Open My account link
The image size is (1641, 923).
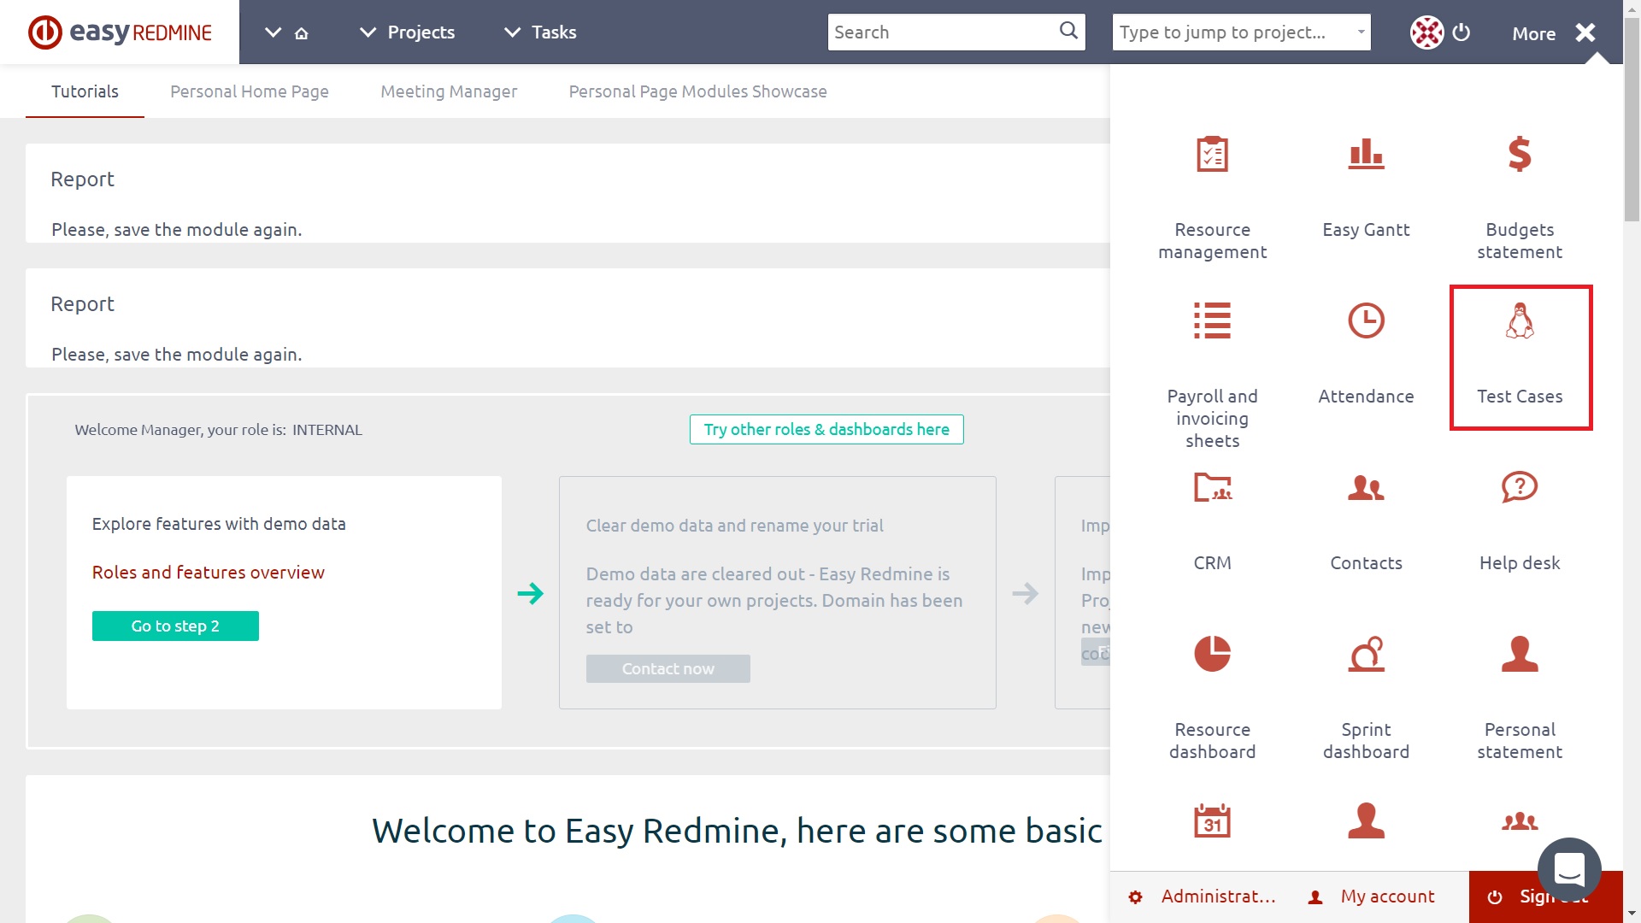click(1371, 897)
